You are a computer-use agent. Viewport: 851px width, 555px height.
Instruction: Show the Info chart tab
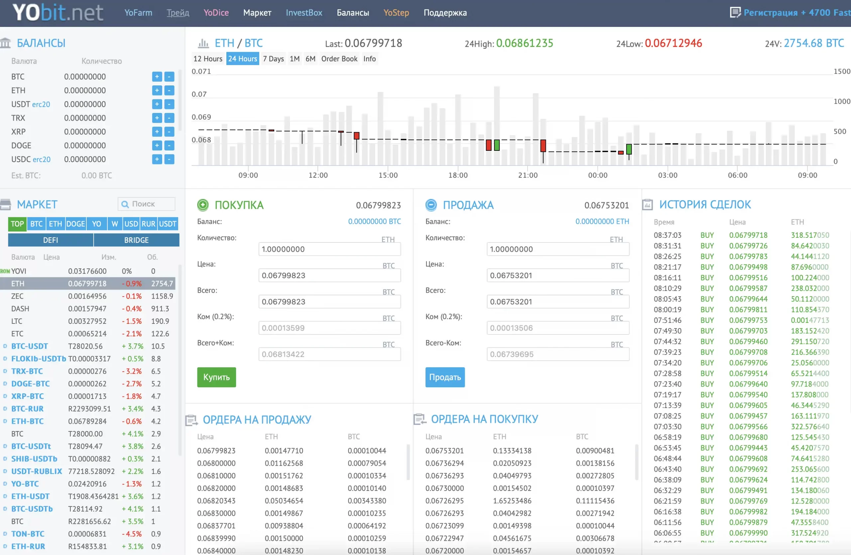(x=369, y=58)
